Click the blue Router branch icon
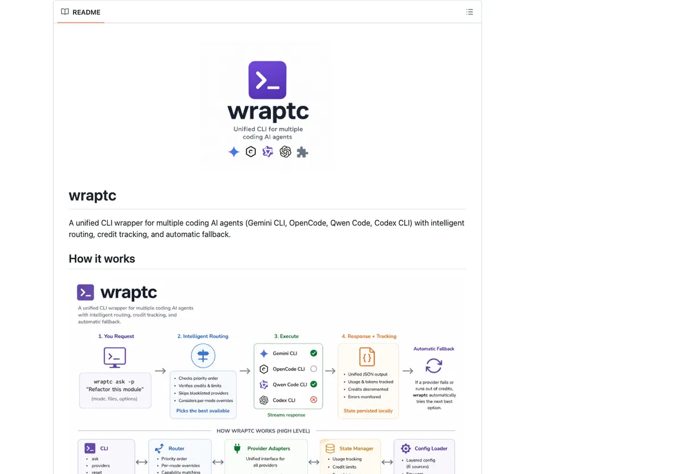The image size is (683, 474). coord(159,448)
